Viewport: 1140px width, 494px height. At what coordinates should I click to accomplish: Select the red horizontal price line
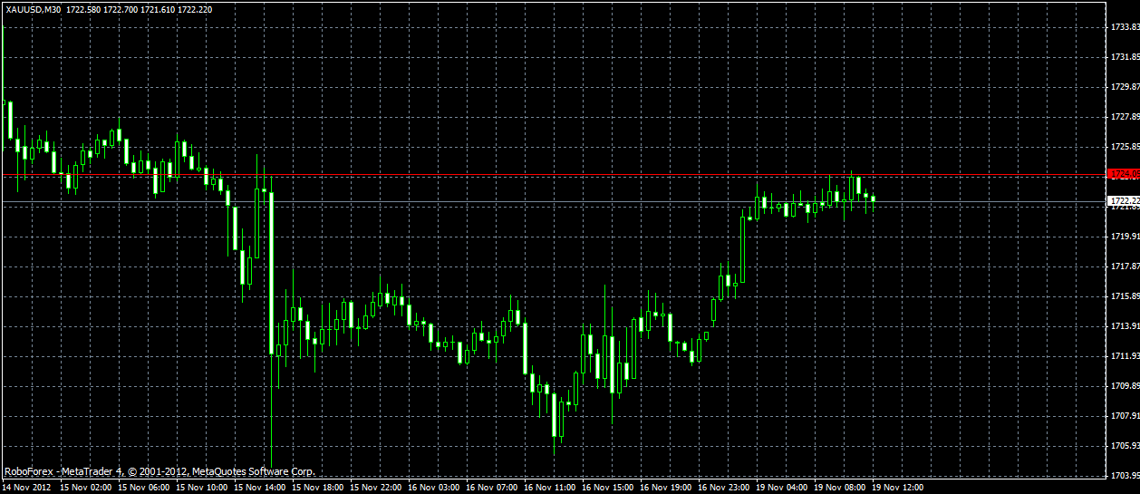tap(554, 174)
